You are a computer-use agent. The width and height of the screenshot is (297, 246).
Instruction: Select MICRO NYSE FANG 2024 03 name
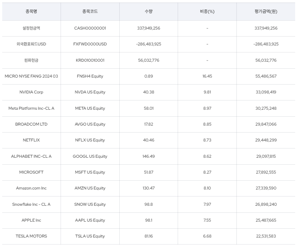click(x=31, y=76)
